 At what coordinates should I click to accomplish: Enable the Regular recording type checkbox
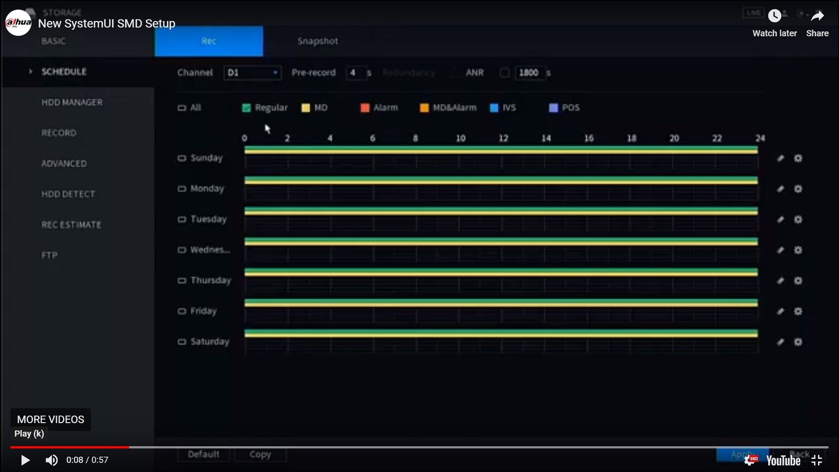(x=246, y=108)
